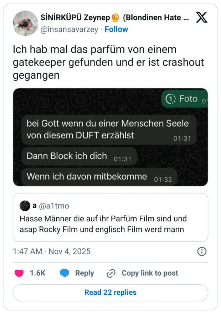The width and height of the screenshot is (221, 314).
Task: Open the Read 22 replies button
Action: 110,293
